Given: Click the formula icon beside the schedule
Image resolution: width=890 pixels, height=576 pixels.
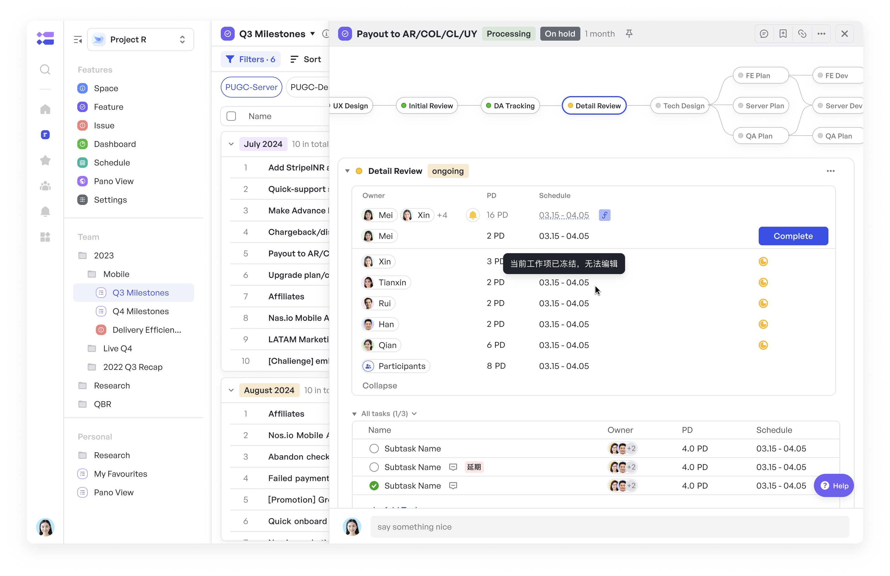Looking at the screenshot, I should coord(604,215).
